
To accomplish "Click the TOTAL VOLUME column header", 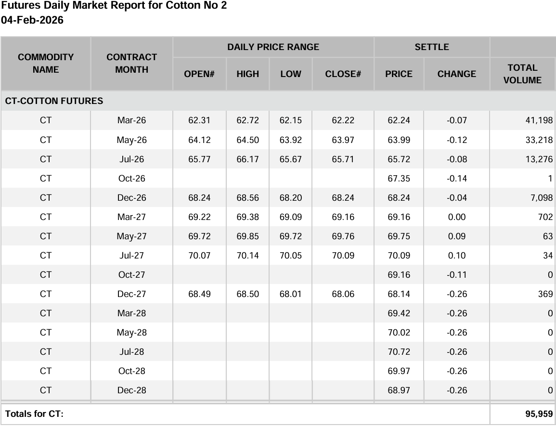I will 522,74.
